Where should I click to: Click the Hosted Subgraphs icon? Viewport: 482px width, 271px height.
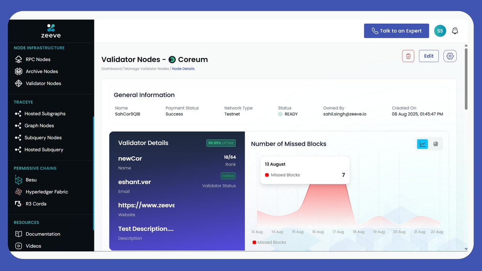pos(18,114)
